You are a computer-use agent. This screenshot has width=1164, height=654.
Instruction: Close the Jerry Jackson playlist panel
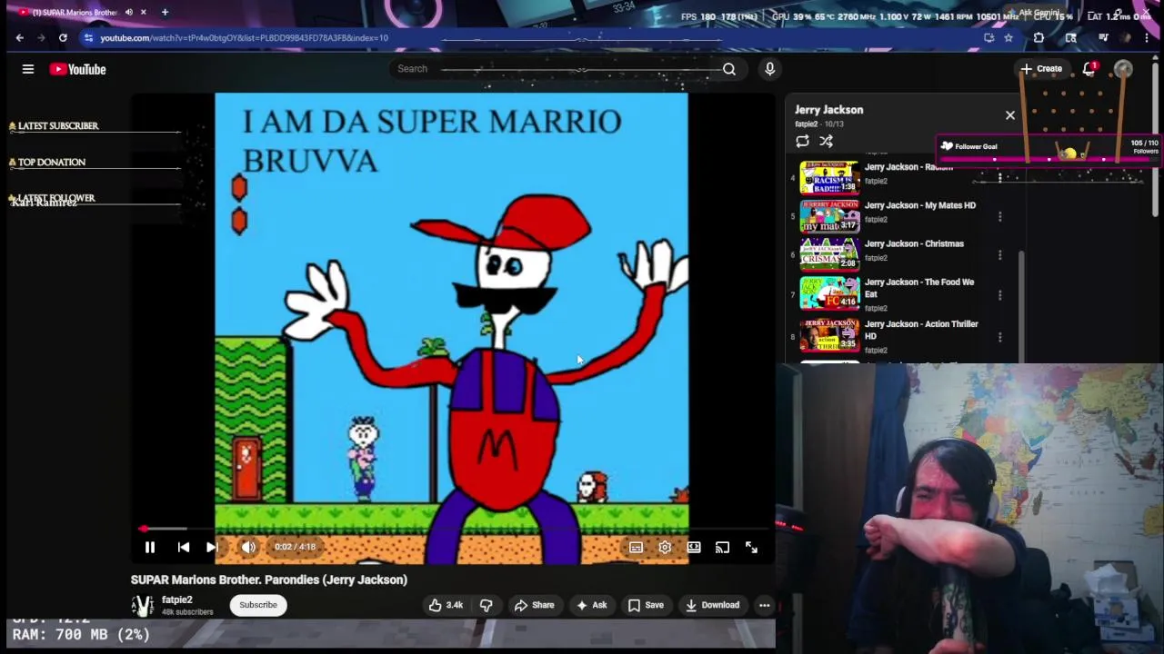point(1009,115)
